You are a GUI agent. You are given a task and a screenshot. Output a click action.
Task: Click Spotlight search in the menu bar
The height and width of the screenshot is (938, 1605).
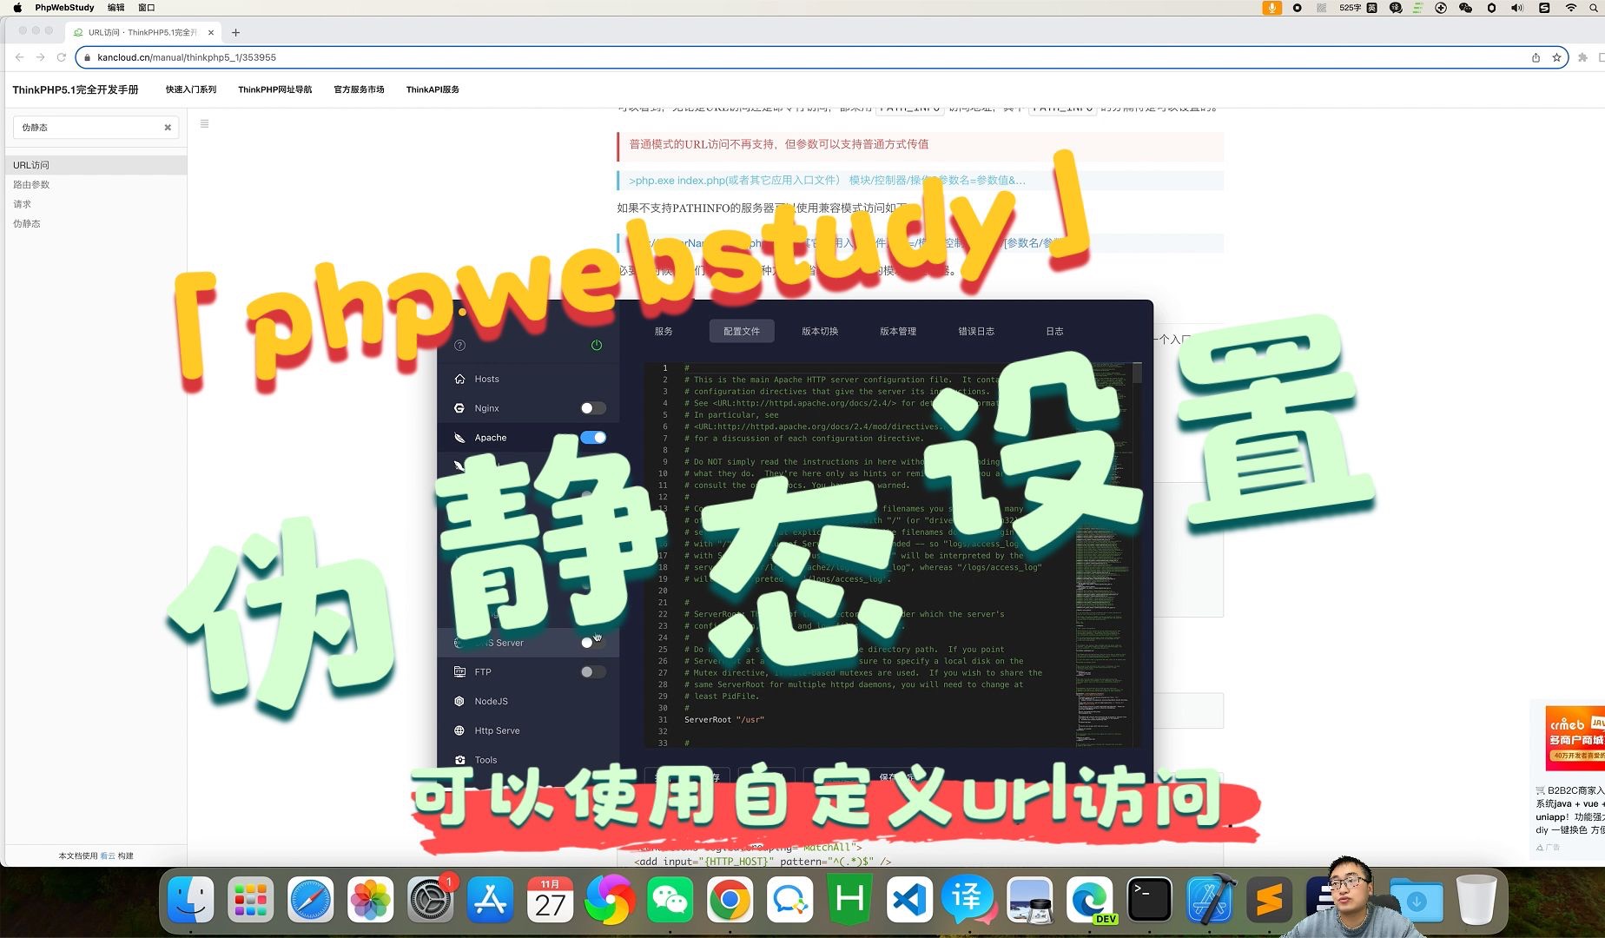click(x=1594, y=8)
